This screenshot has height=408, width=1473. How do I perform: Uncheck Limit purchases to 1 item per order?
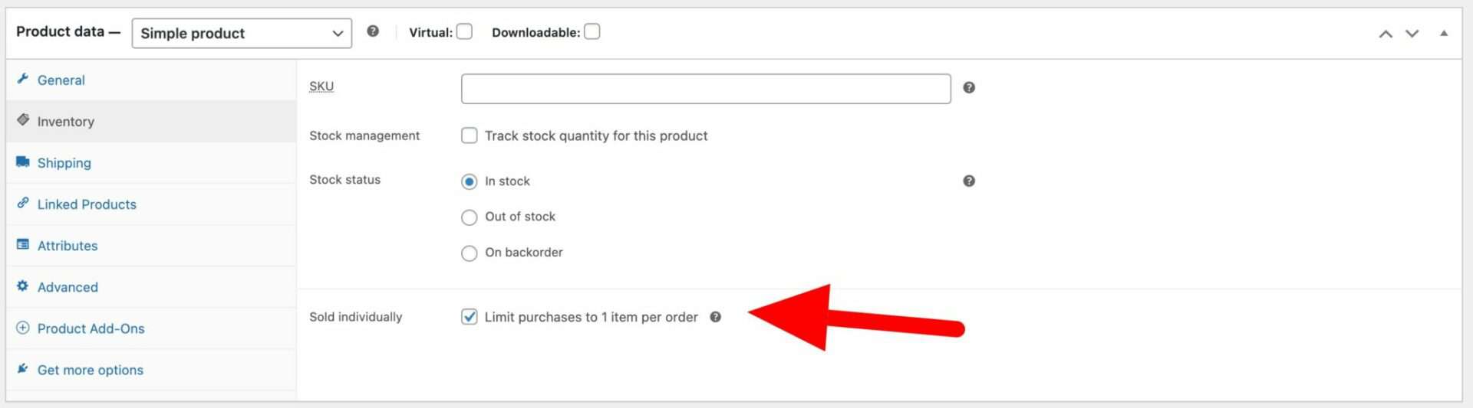[469, 317]
